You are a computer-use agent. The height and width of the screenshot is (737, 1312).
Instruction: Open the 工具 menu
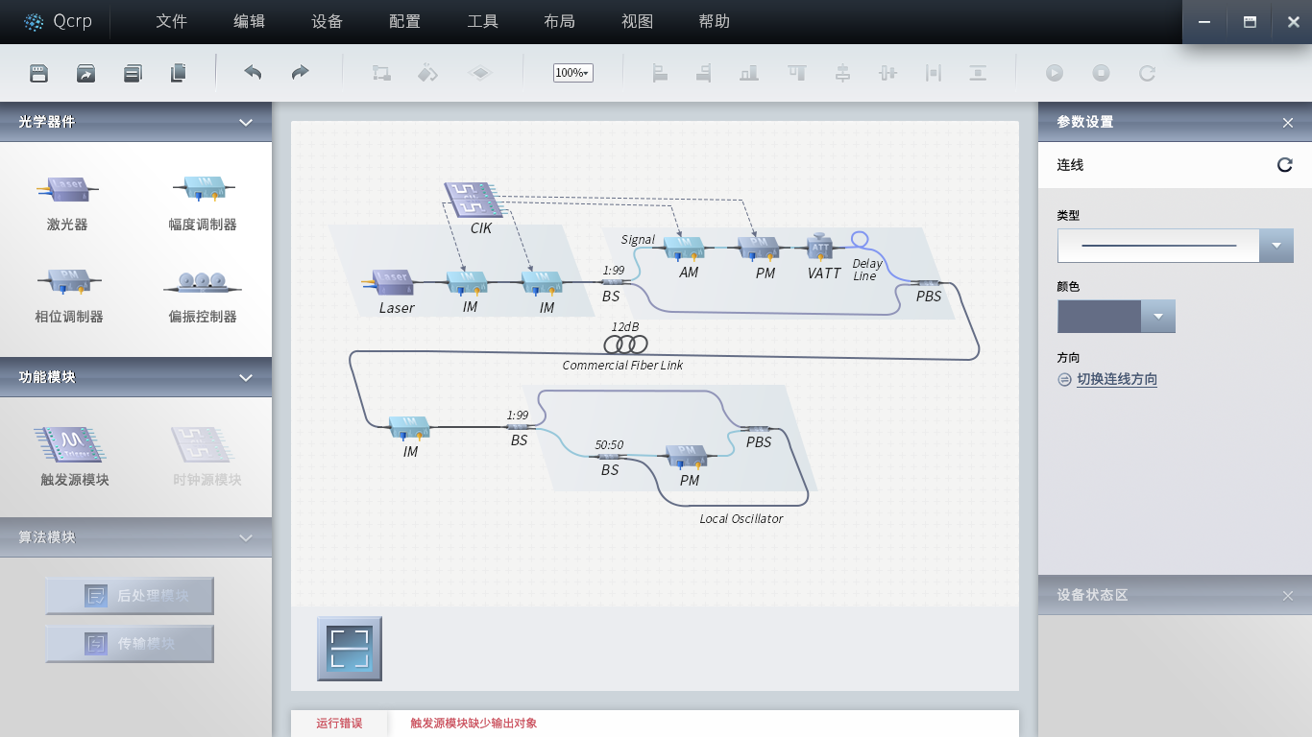click(x=483, y=21)
